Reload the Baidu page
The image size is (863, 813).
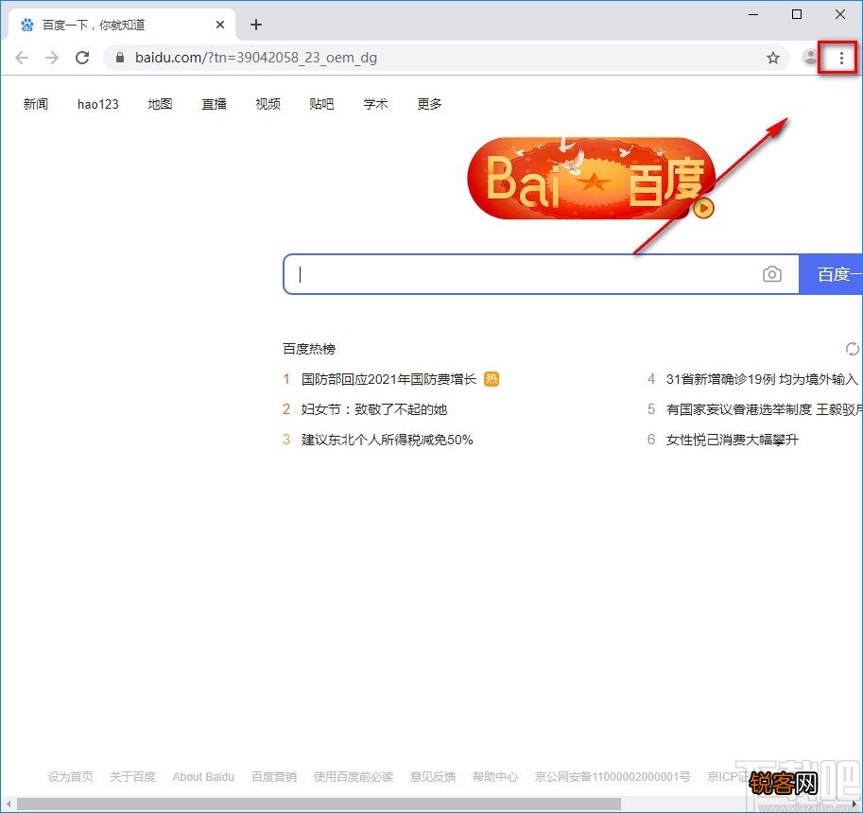pos(82,58)
